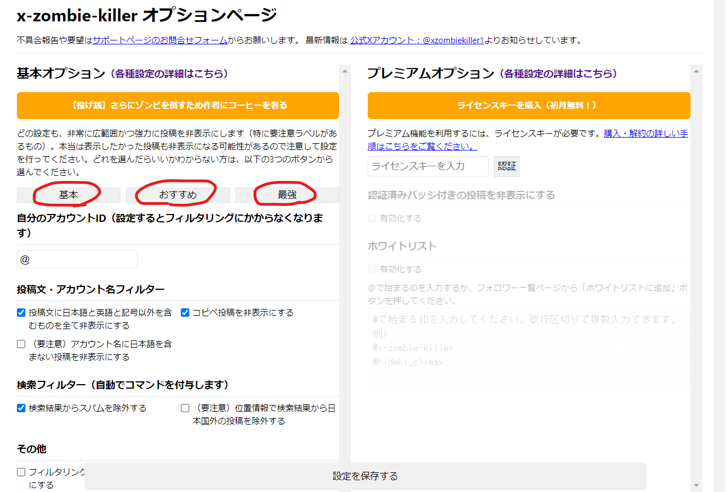Click the 認証 button
Screen dimensions: 727x492
[507, 166]
